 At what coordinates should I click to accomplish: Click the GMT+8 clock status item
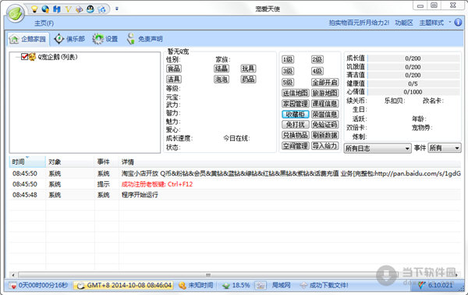[124, 286]
